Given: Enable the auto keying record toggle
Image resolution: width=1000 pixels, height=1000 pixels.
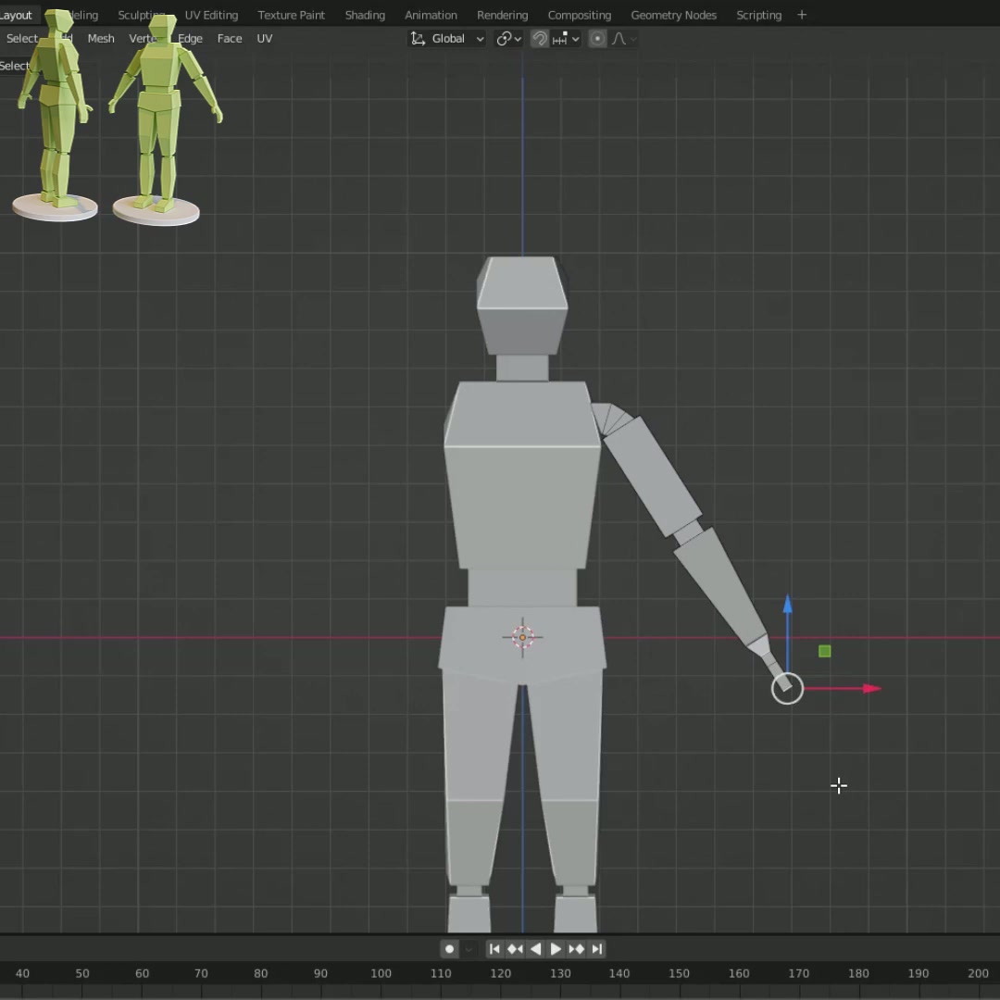Looking at the screenshot, I should 450,948.
